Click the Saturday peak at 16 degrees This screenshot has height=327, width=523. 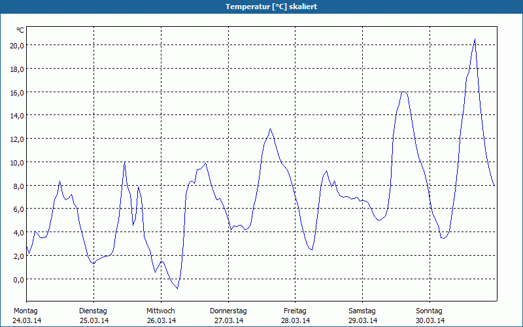tap(403, 92)
